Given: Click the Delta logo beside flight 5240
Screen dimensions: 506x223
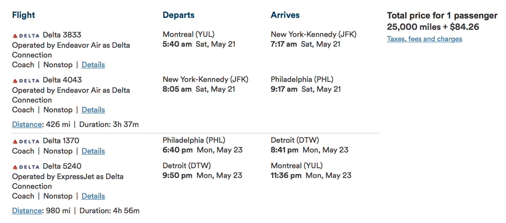Looking at the screenshot, I should point(26,167).
